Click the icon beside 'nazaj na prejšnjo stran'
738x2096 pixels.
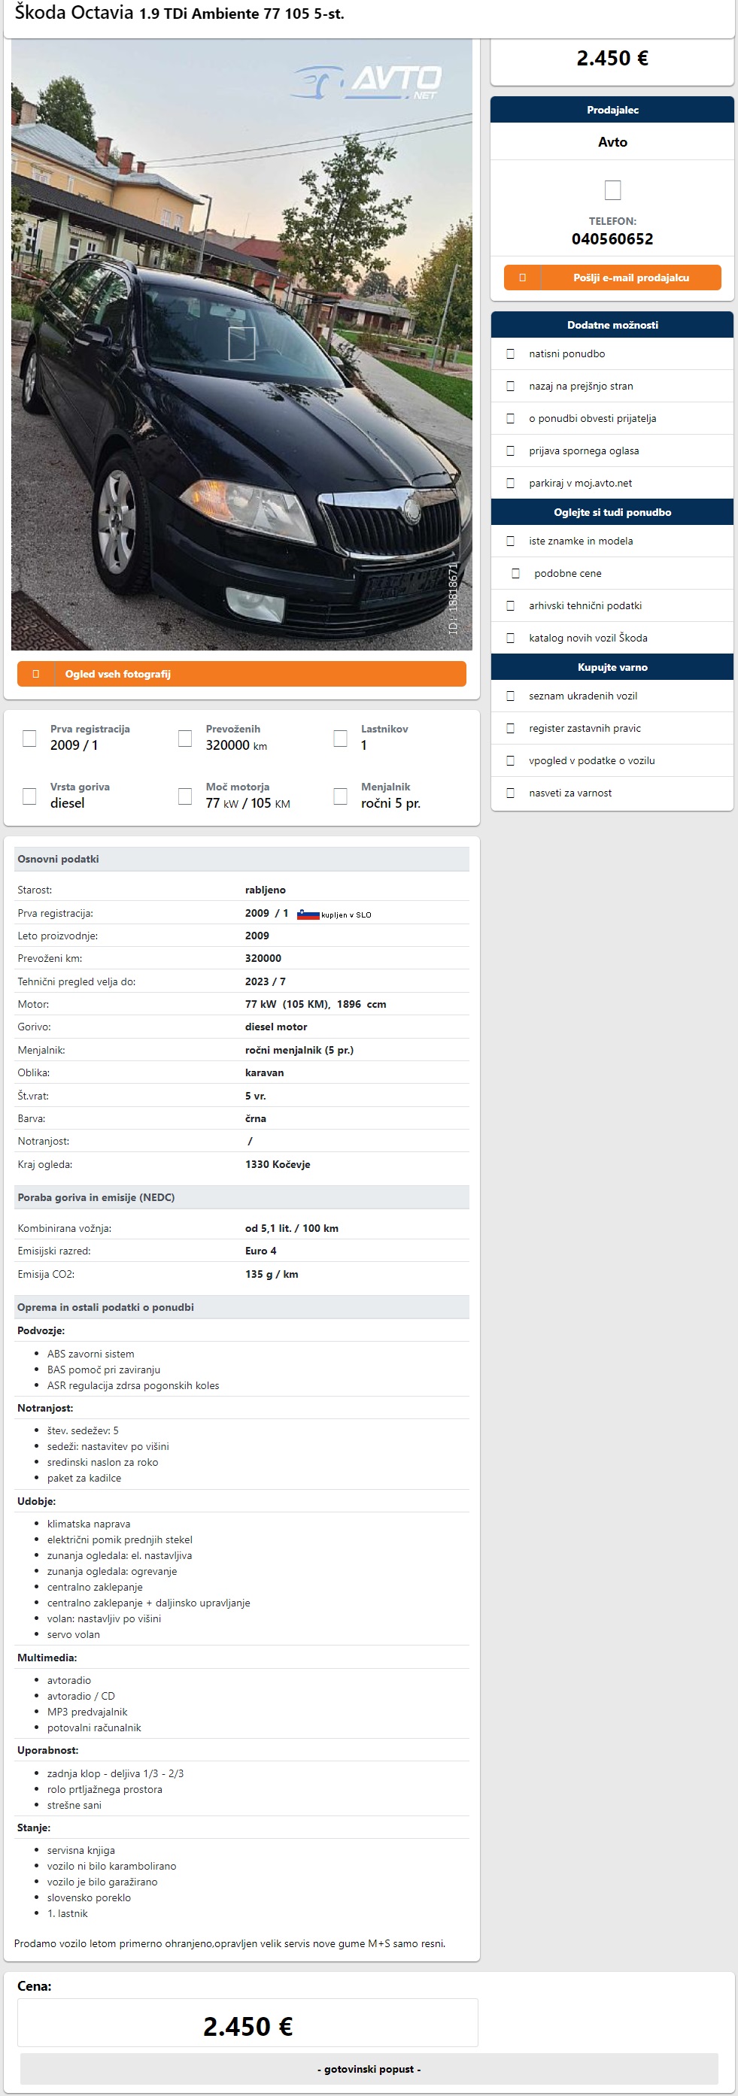point(510,387)
